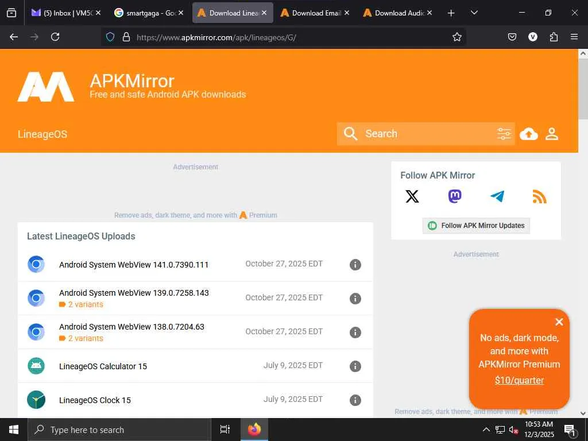Open APK Mirror Mastodon icon
The height and width of the screenshot is (441, 588).
(x=455, y=196)
